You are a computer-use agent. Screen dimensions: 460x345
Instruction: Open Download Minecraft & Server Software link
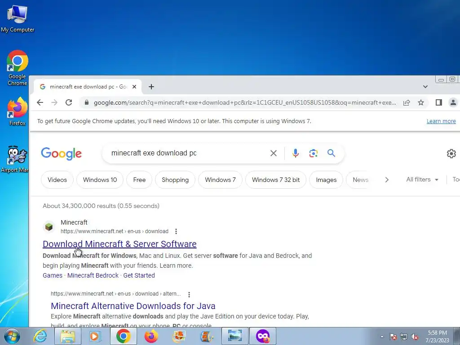pos(119,244)
